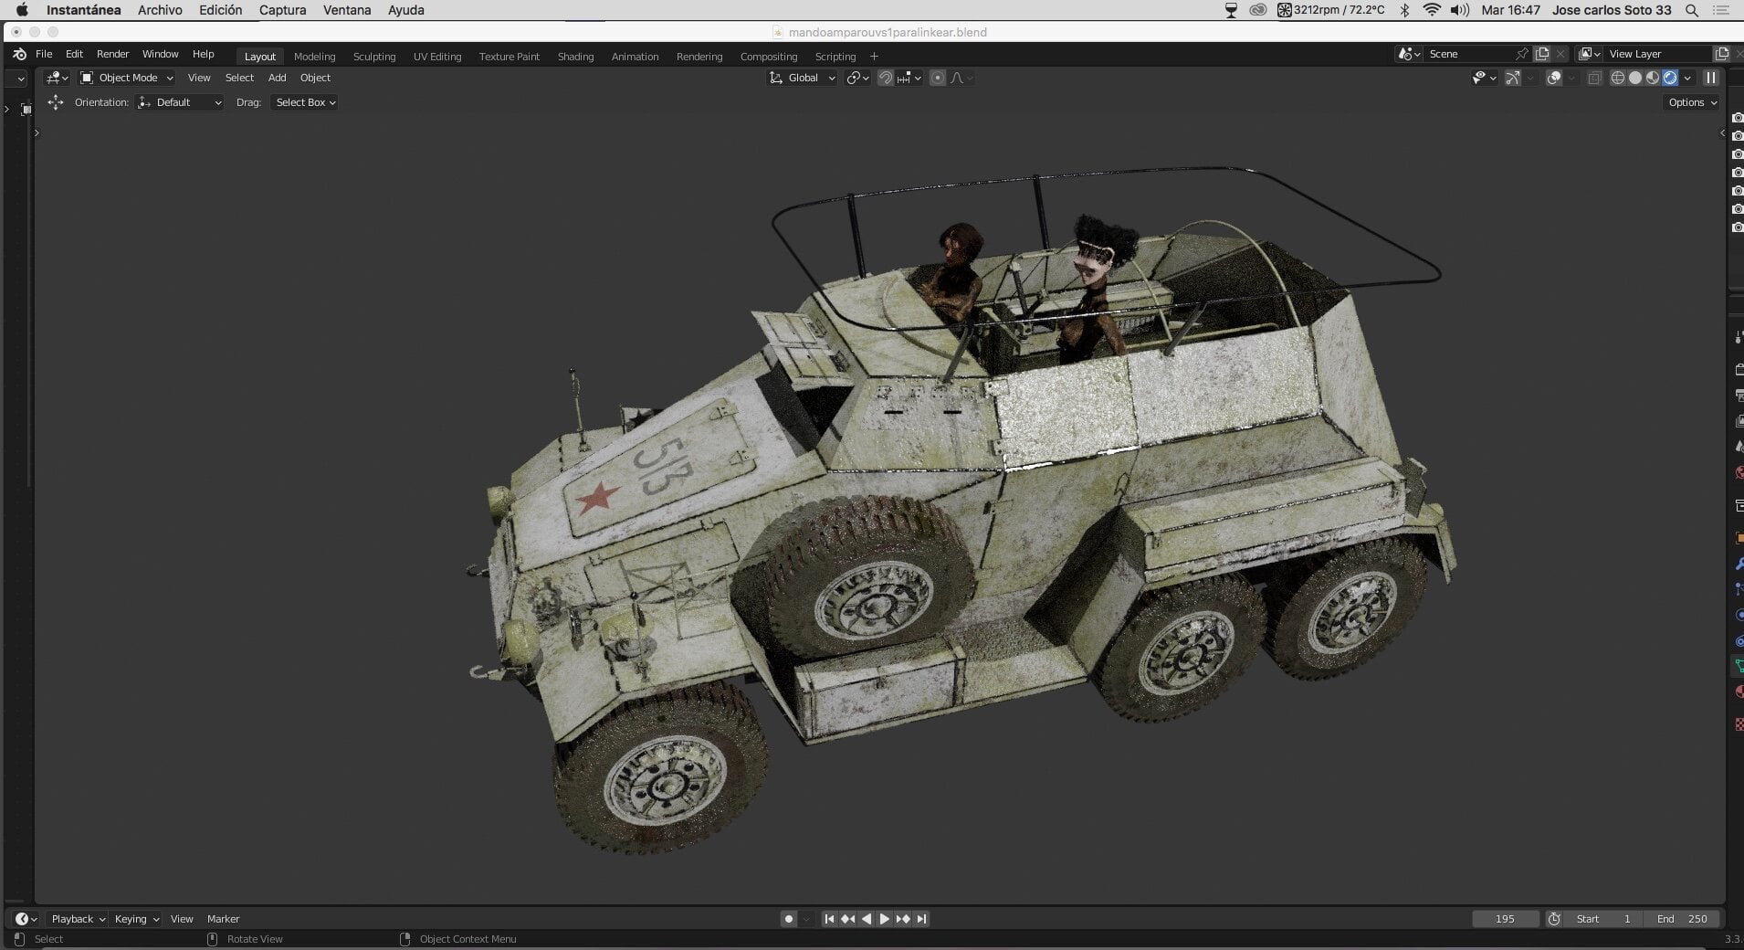
Task: Open the Object Mode dropdown
Action: click(127, 78)
